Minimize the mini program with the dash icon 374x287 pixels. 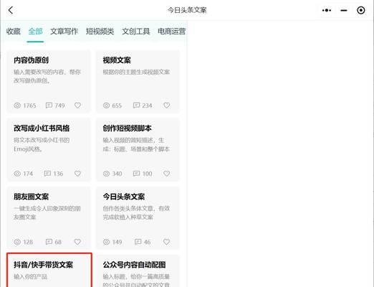click(x=344, y=10)
